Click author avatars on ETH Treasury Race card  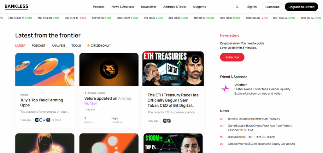pyautogui.click(x=167, y=121)
